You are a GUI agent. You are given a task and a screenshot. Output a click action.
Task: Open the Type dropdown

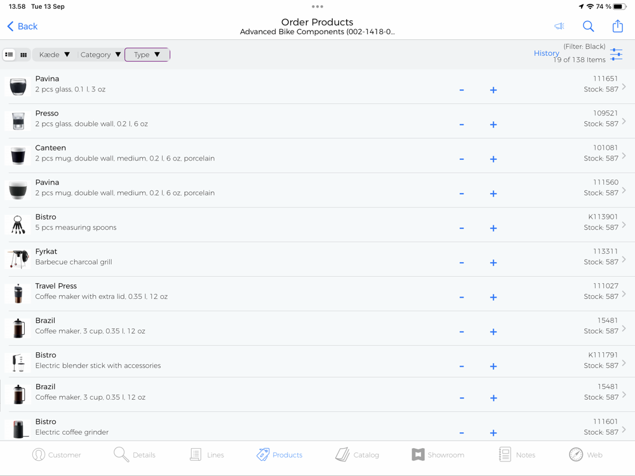(x=147, y=55)
